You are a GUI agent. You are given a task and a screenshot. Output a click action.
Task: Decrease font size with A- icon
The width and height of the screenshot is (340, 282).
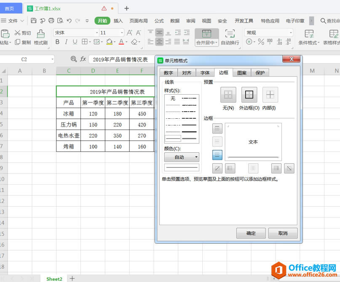[138, 33]
